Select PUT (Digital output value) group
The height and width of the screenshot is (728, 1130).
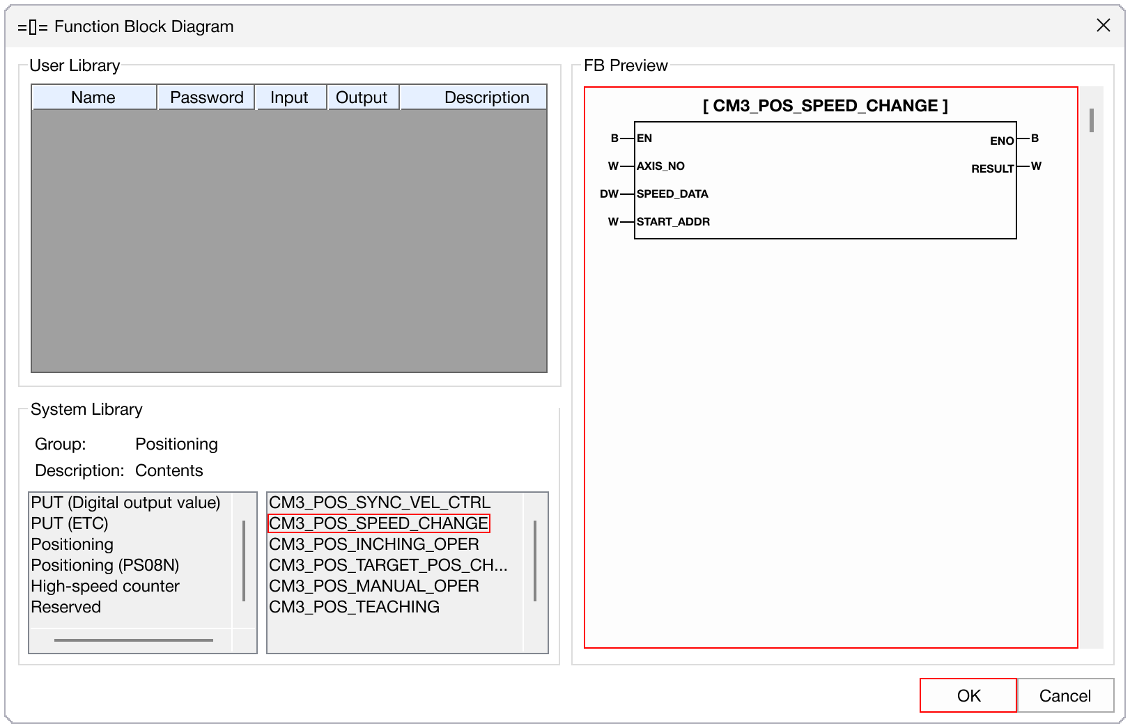coord(125,503)
